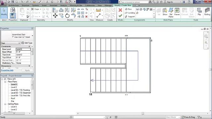Open the Systems ribbon tab
The width and height of the screenshot is (212, 119).
pos(35,5)
